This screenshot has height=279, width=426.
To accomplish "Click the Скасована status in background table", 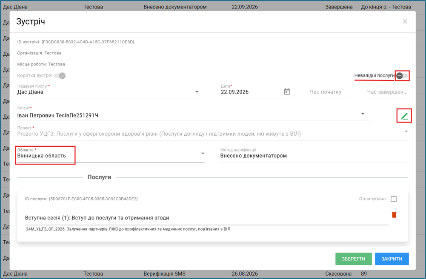I will [338, 273].
